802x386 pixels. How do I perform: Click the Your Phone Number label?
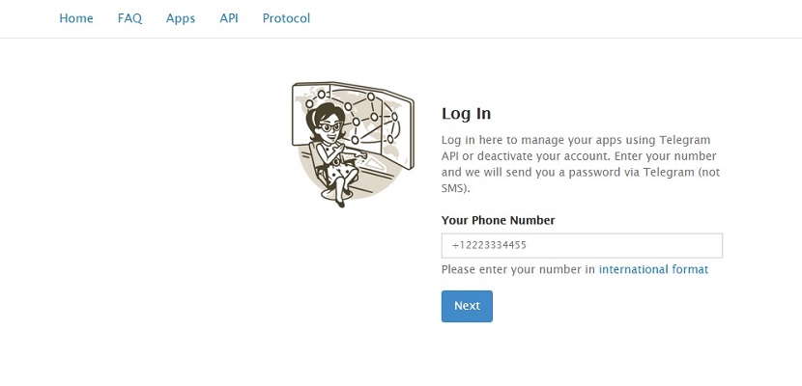coord(499,221)
